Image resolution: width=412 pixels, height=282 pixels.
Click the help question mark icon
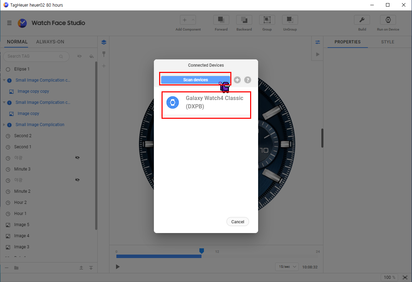click(248, 80)
